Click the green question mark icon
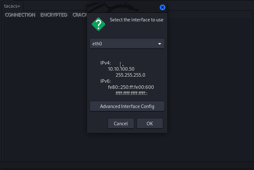The width and height of the screenshot is (254, 170). [98, 24]
